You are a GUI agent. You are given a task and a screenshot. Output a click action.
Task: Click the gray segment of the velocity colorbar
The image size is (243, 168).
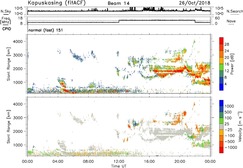[221, 126]
